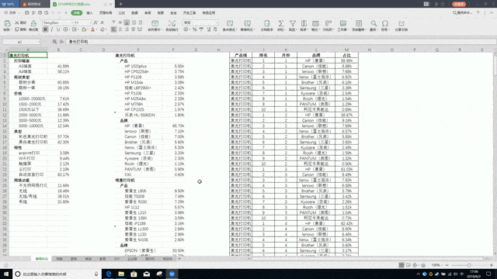Open the Find Command search box
Image resolution: width=497 pixels, height=279 pixels.
[463, 13]
